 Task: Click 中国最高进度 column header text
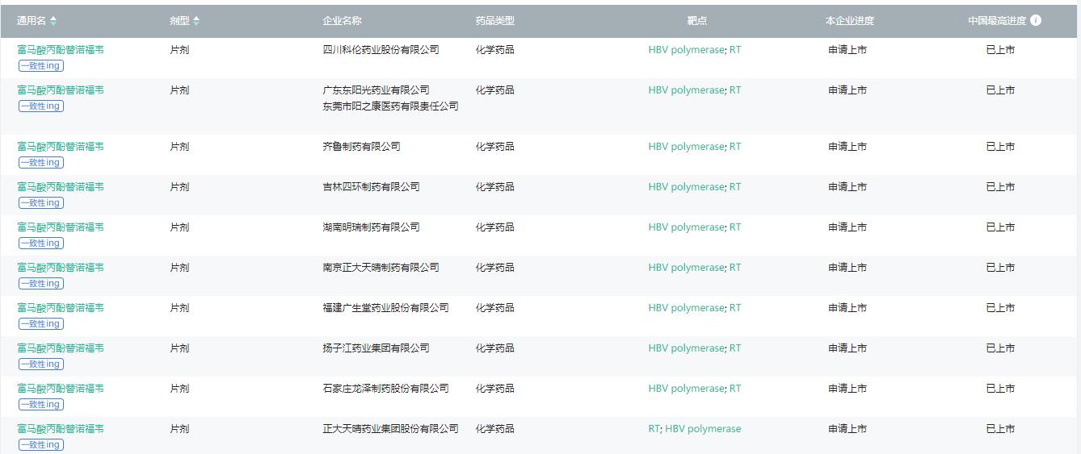click(x=997, y=21)
